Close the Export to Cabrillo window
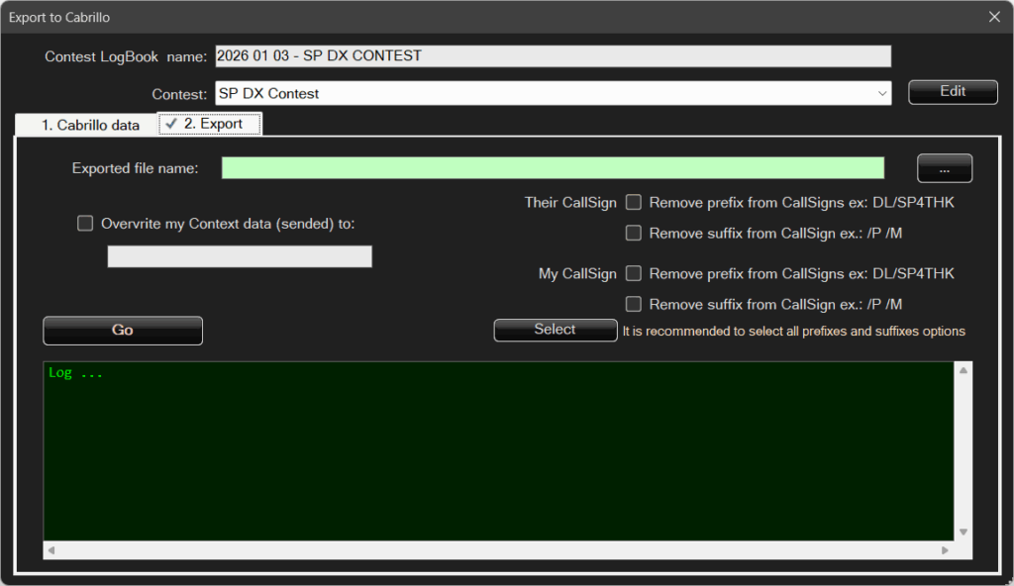Viewport: 1014px width, 586px height. pyautogui.click(x=994, y=16)
